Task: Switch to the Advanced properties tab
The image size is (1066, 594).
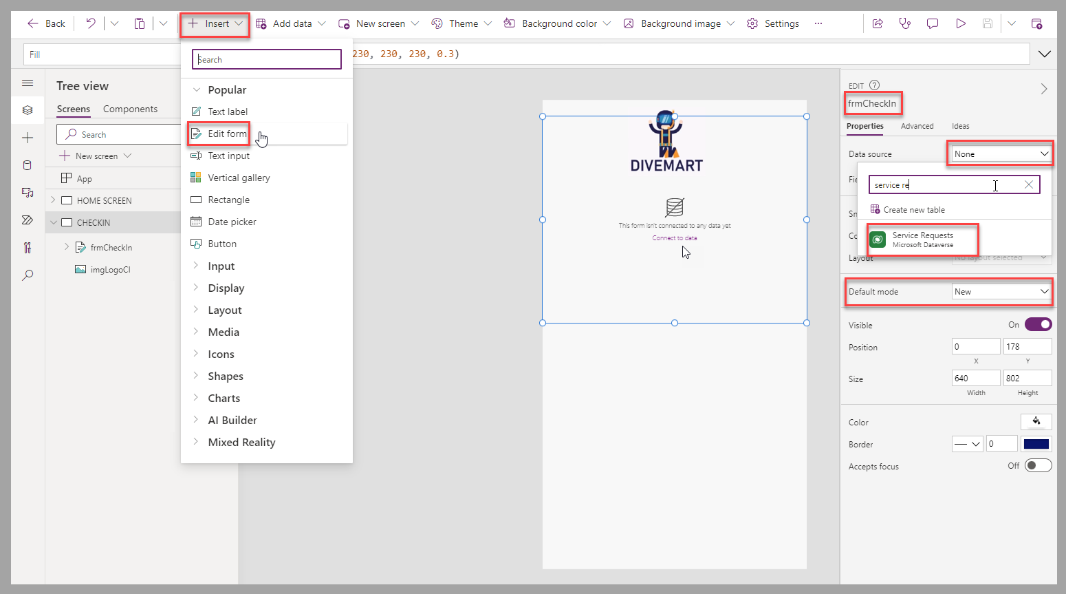Action: pos(917,126)
